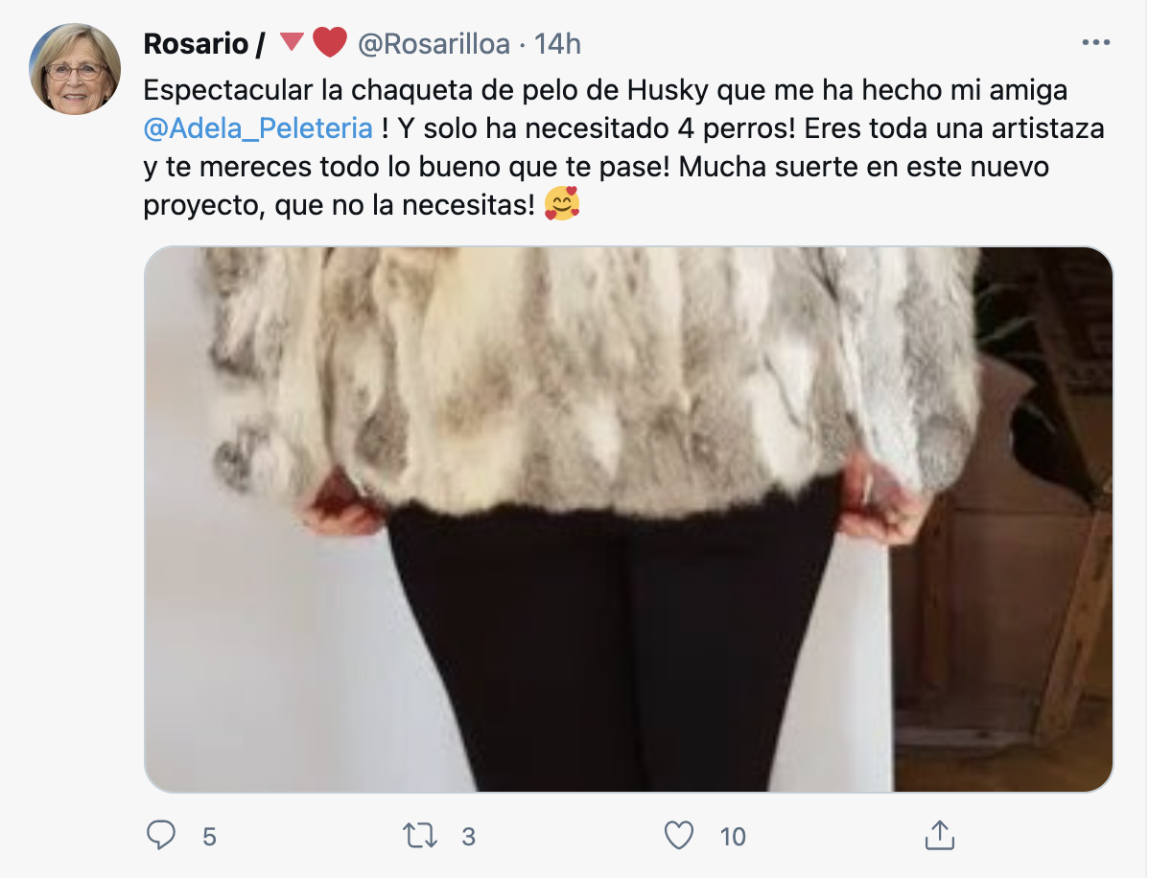Retweet this post using the arrows icon

[420, 836]
